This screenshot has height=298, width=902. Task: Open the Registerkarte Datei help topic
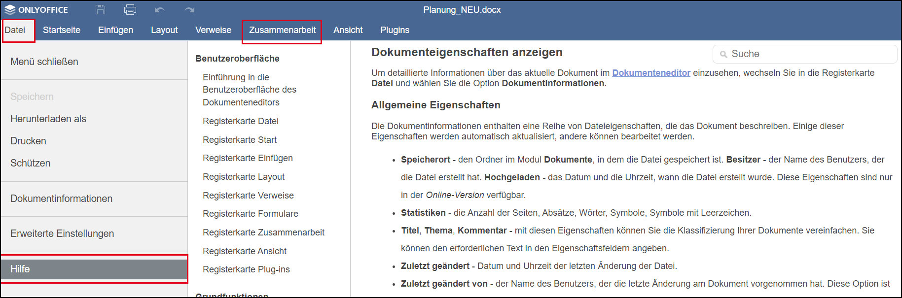[x=240, y=121]
